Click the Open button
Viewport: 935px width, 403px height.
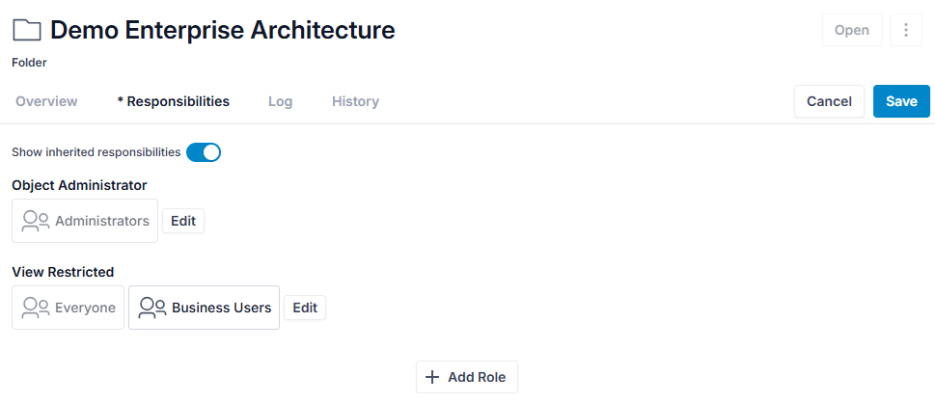click(851, 30)
